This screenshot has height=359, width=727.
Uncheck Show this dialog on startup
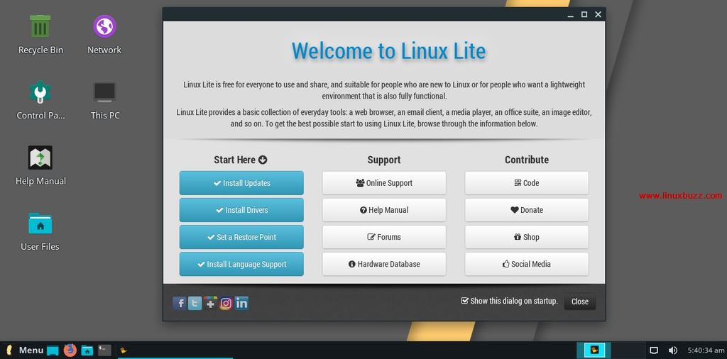[x=464, y=301]
